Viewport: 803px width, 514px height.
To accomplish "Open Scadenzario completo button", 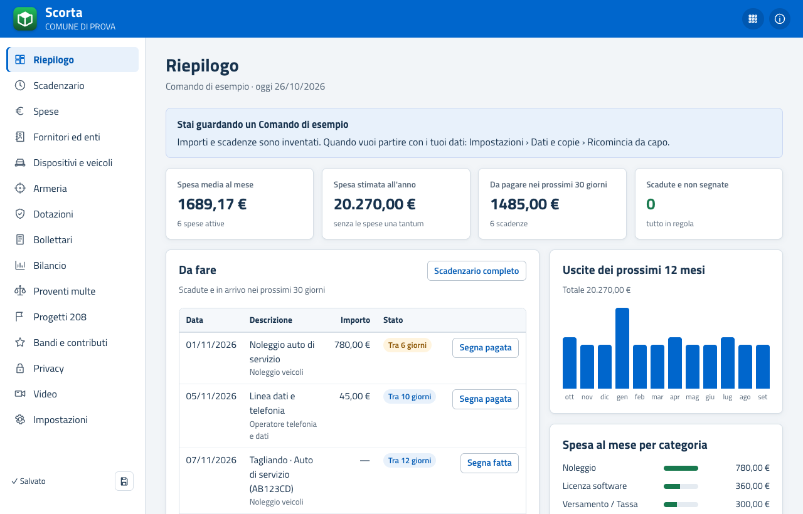I will pos(477,271).
